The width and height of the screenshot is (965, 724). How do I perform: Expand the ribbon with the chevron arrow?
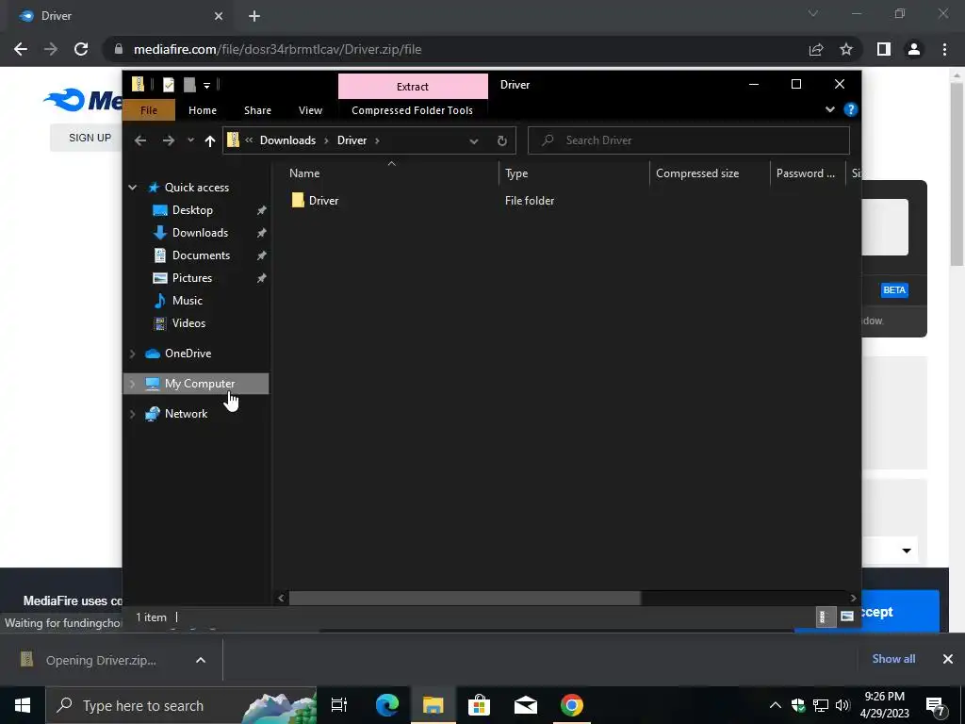(829, 109)
